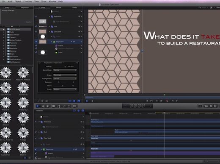This screenshot has height=164, width=220.
Task: Switch Library to icon grid view
Action: 25,158
